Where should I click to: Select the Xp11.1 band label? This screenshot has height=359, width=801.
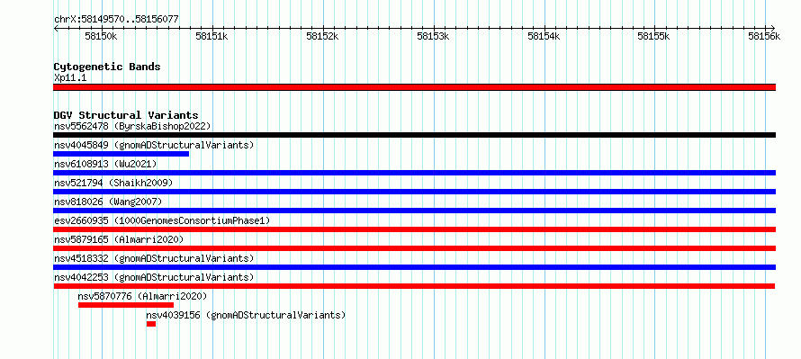(x=70, y=78)
